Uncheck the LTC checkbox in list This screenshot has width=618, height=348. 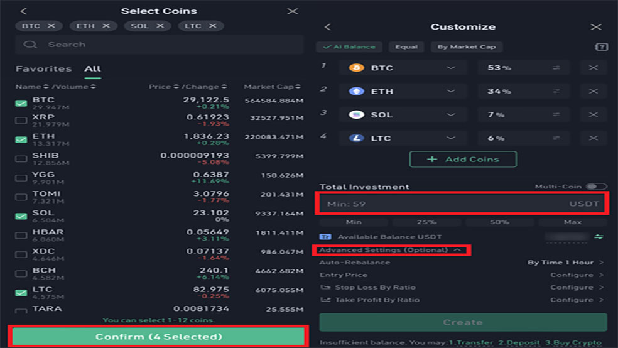(21, 293)
